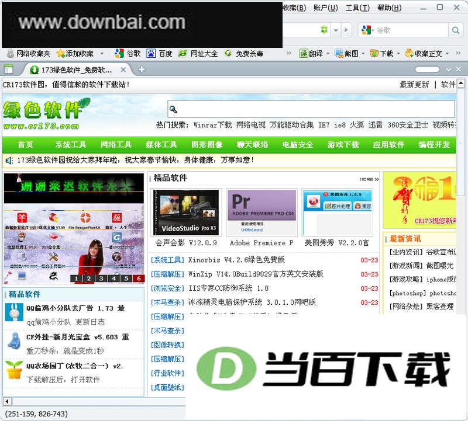Open WinZip V14.0 官方英文安装版 link
Viewport: 468px width, 421px height.
(x=256, y=274)
